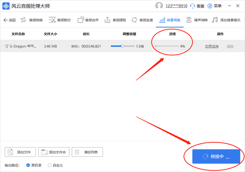245x172 pixels.
Task: Click the user avatar icon
Action: [x=159, y=6]
